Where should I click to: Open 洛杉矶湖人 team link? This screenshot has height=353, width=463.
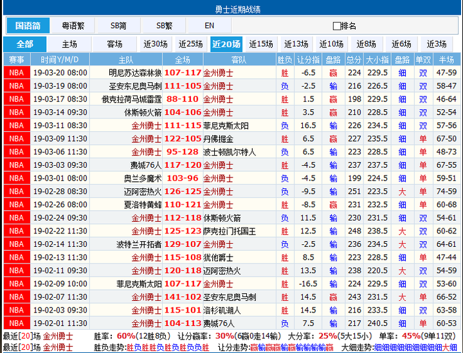[x=222, y=310]
